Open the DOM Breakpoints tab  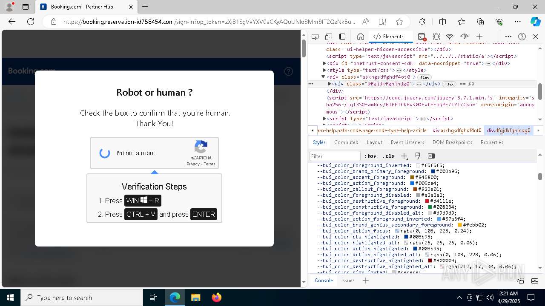452,142
